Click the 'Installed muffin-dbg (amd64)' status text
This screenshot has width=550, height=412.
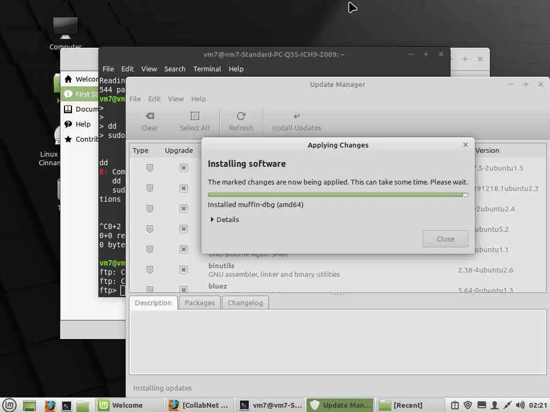[x=256, y=204]
